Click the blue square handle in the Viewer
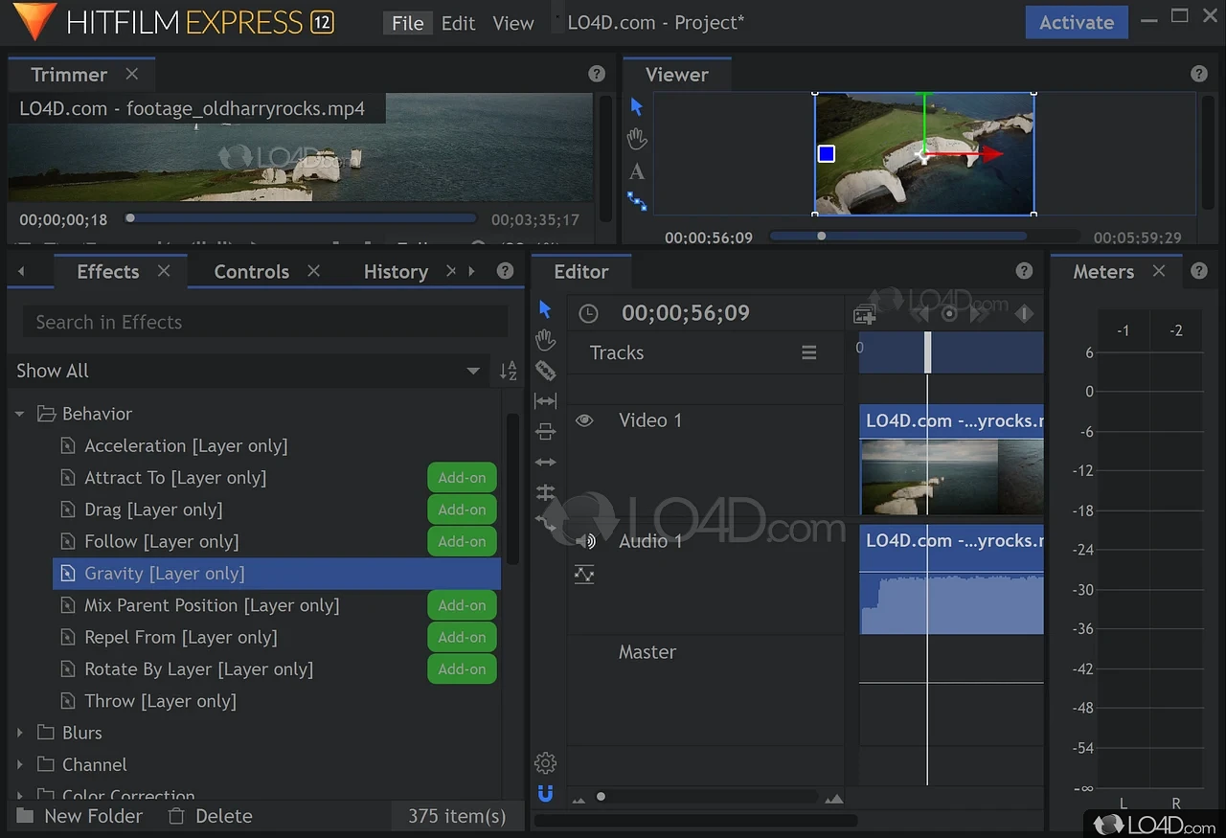This screenshot has height=838, width=1226. (x=827, y=153)
